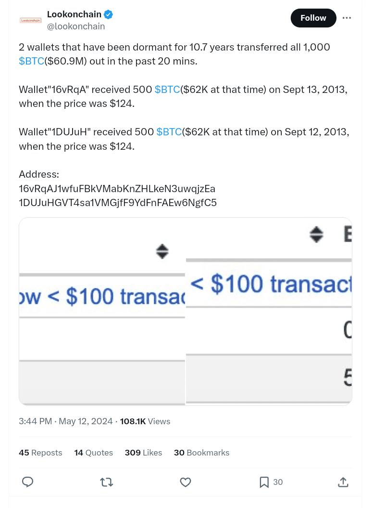
Task: Open the first $BTC cashtag link
Action: (x=31, y=62)
